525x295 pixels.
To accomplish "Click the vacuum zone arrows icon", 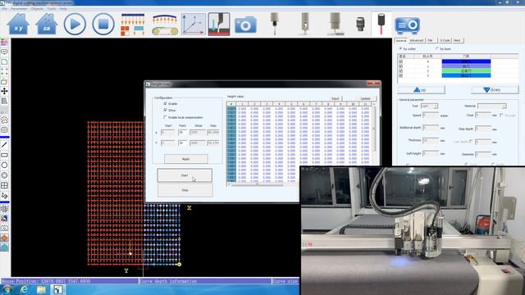I will pos(133,25).
